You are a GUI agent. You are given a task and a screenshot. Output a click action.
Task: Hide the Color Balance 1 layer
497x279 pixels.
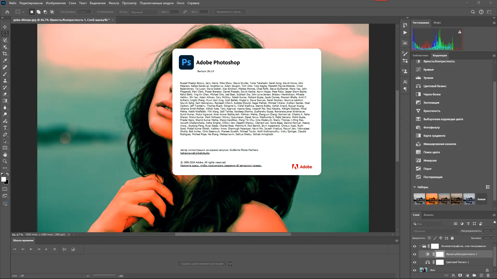point(414,262)
